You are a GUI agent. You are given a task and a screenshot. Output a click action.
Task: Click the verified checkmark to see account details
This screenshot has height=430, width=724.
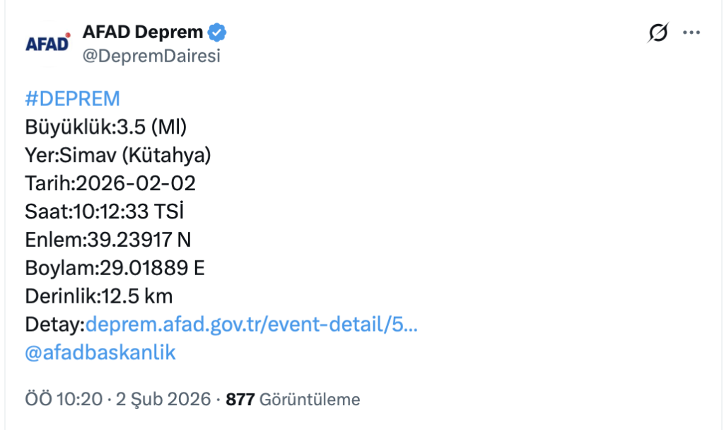click(217, 31)
